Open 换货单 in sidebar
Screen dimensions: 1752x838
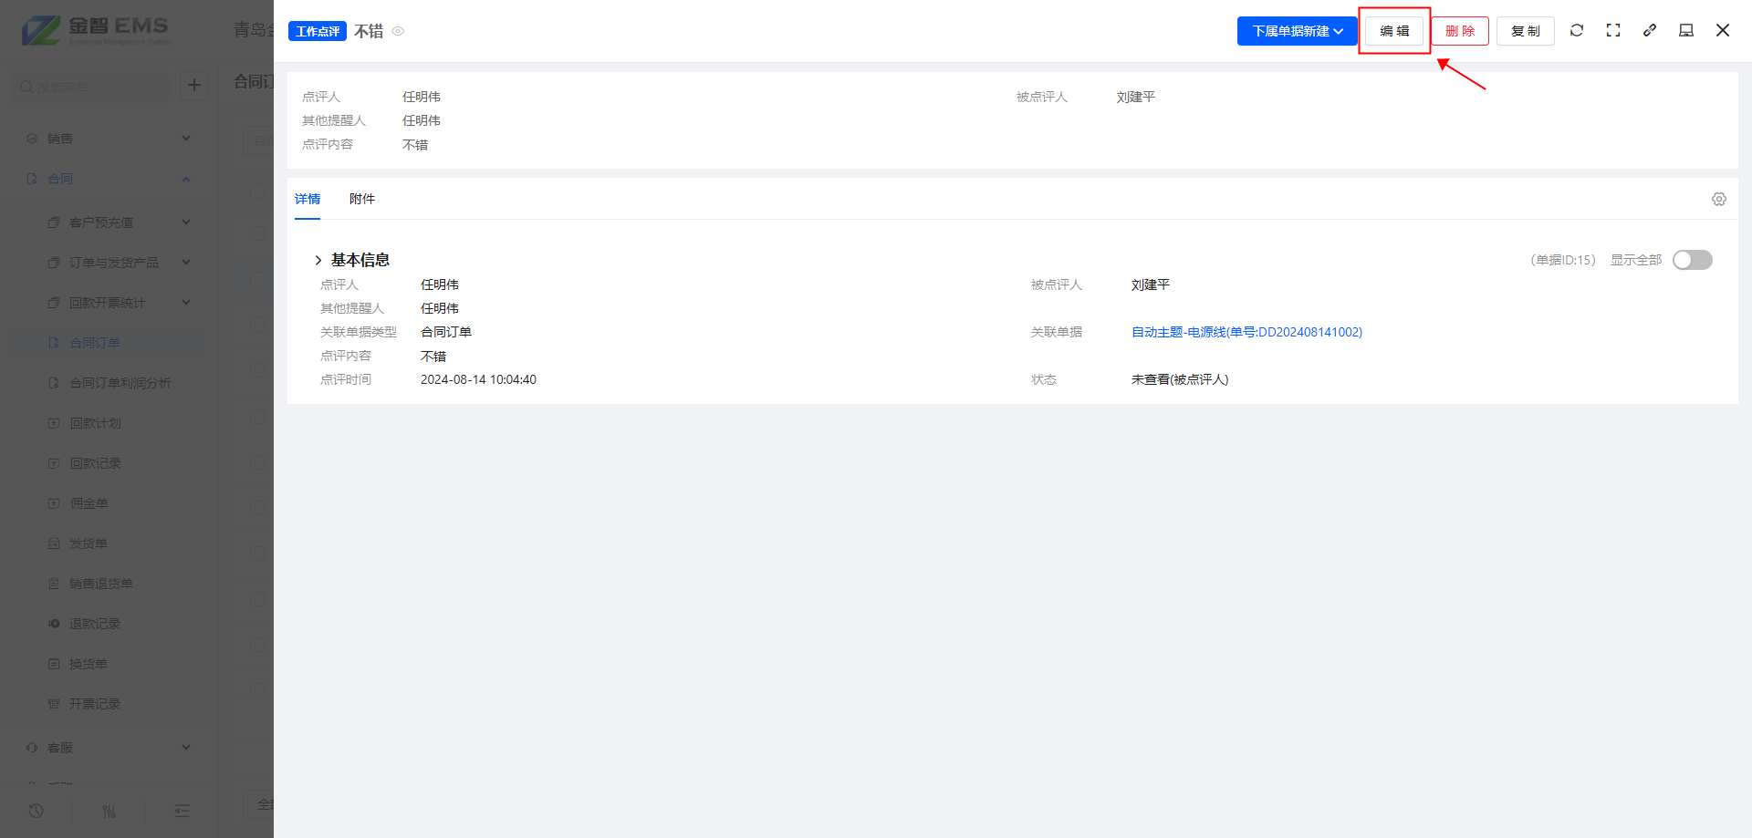[x=108, y=664]
